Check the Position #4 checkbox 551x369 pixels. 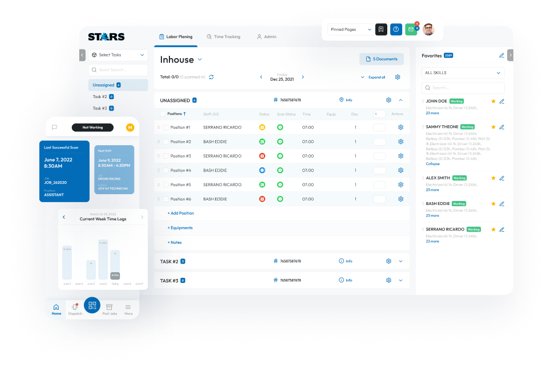166,171
